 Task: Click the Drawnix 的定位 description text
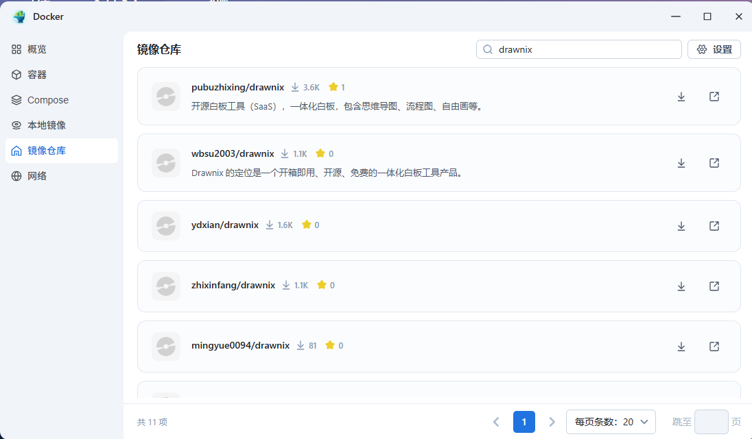(x=327, y=173)
